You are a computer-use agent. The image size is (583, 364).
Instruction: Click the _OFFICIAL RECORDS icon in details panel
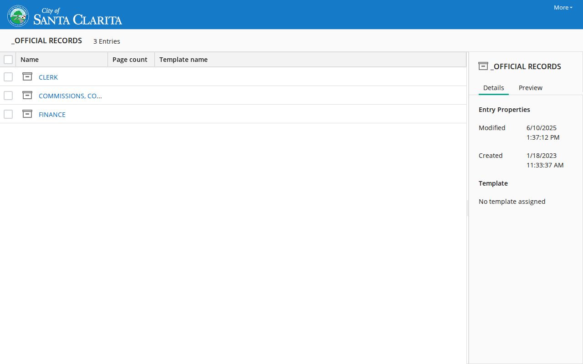483,66
